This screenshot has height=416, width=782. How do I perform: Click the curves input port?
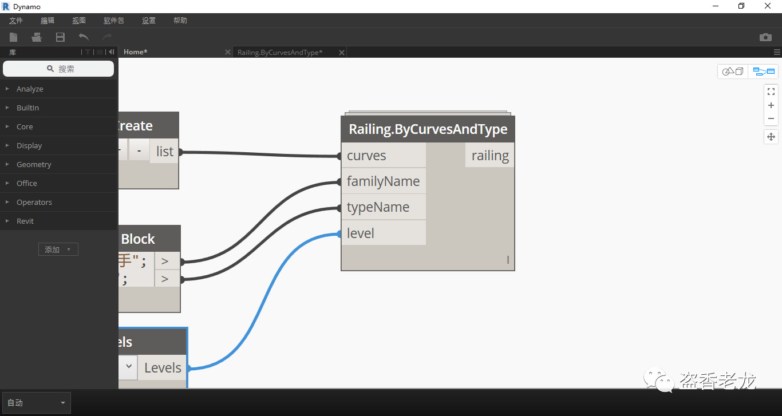tap(384, 155)
